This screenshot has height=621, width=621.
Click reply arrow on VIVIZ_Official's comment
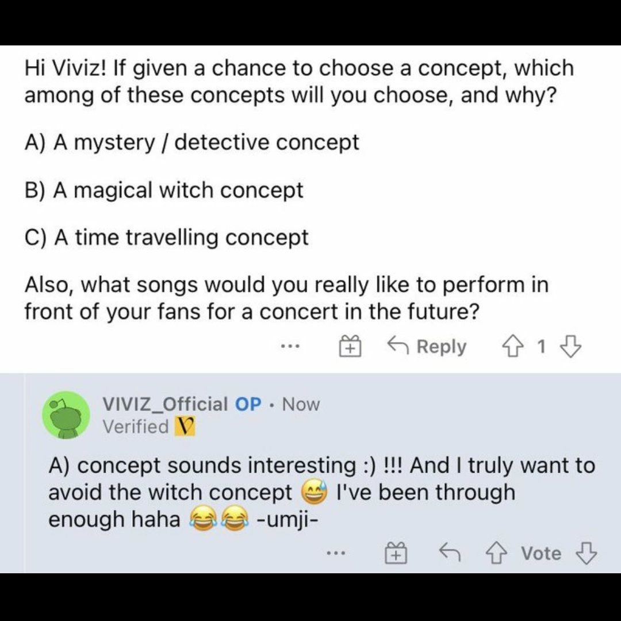450,553
